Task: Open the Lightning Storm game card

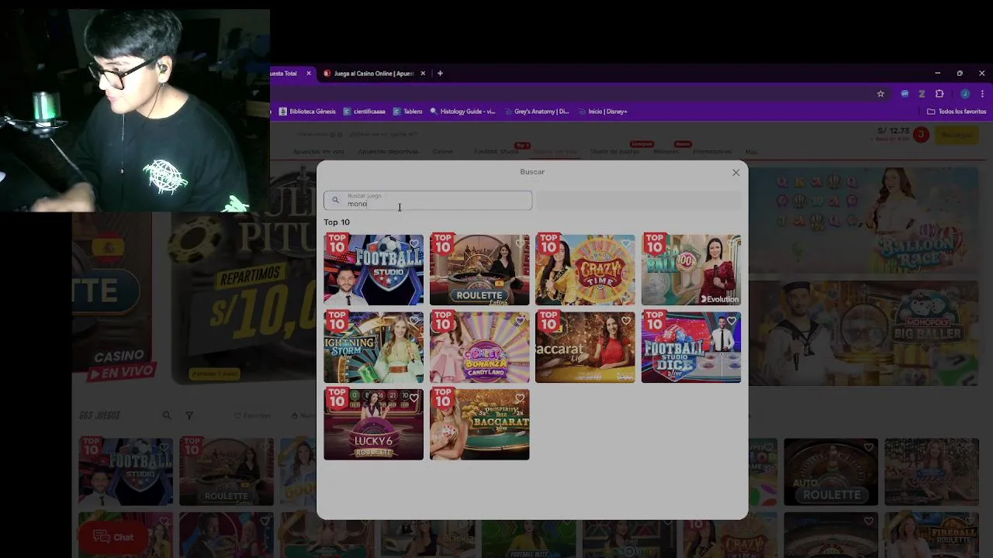Action: click(x=374, y=347)
